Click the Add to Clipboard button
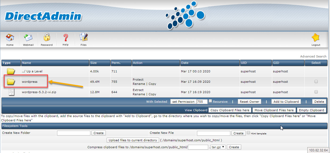330x153 pixels. click(286, 102)
